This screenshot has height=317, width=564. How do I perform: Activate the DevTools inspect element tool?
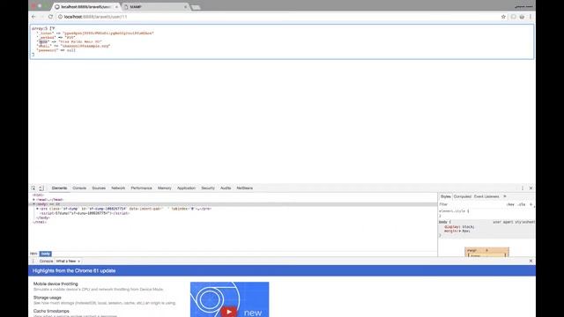click(x=33, y=188)
